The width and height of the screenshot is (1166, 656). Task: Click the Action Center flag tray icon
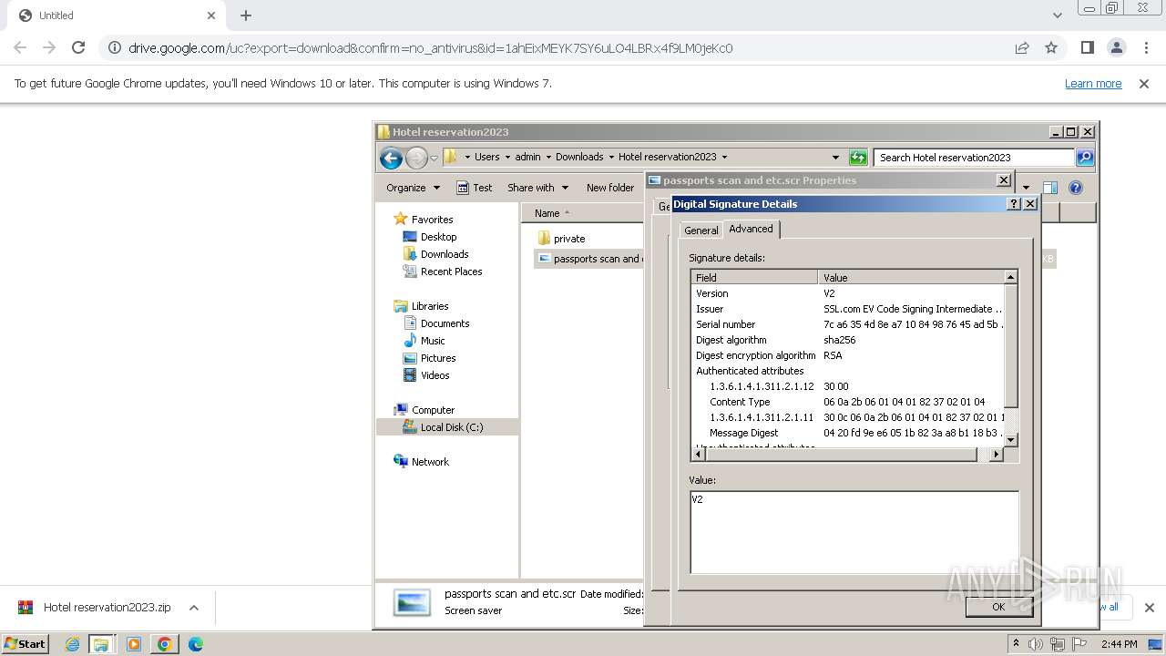(1079, 644)
